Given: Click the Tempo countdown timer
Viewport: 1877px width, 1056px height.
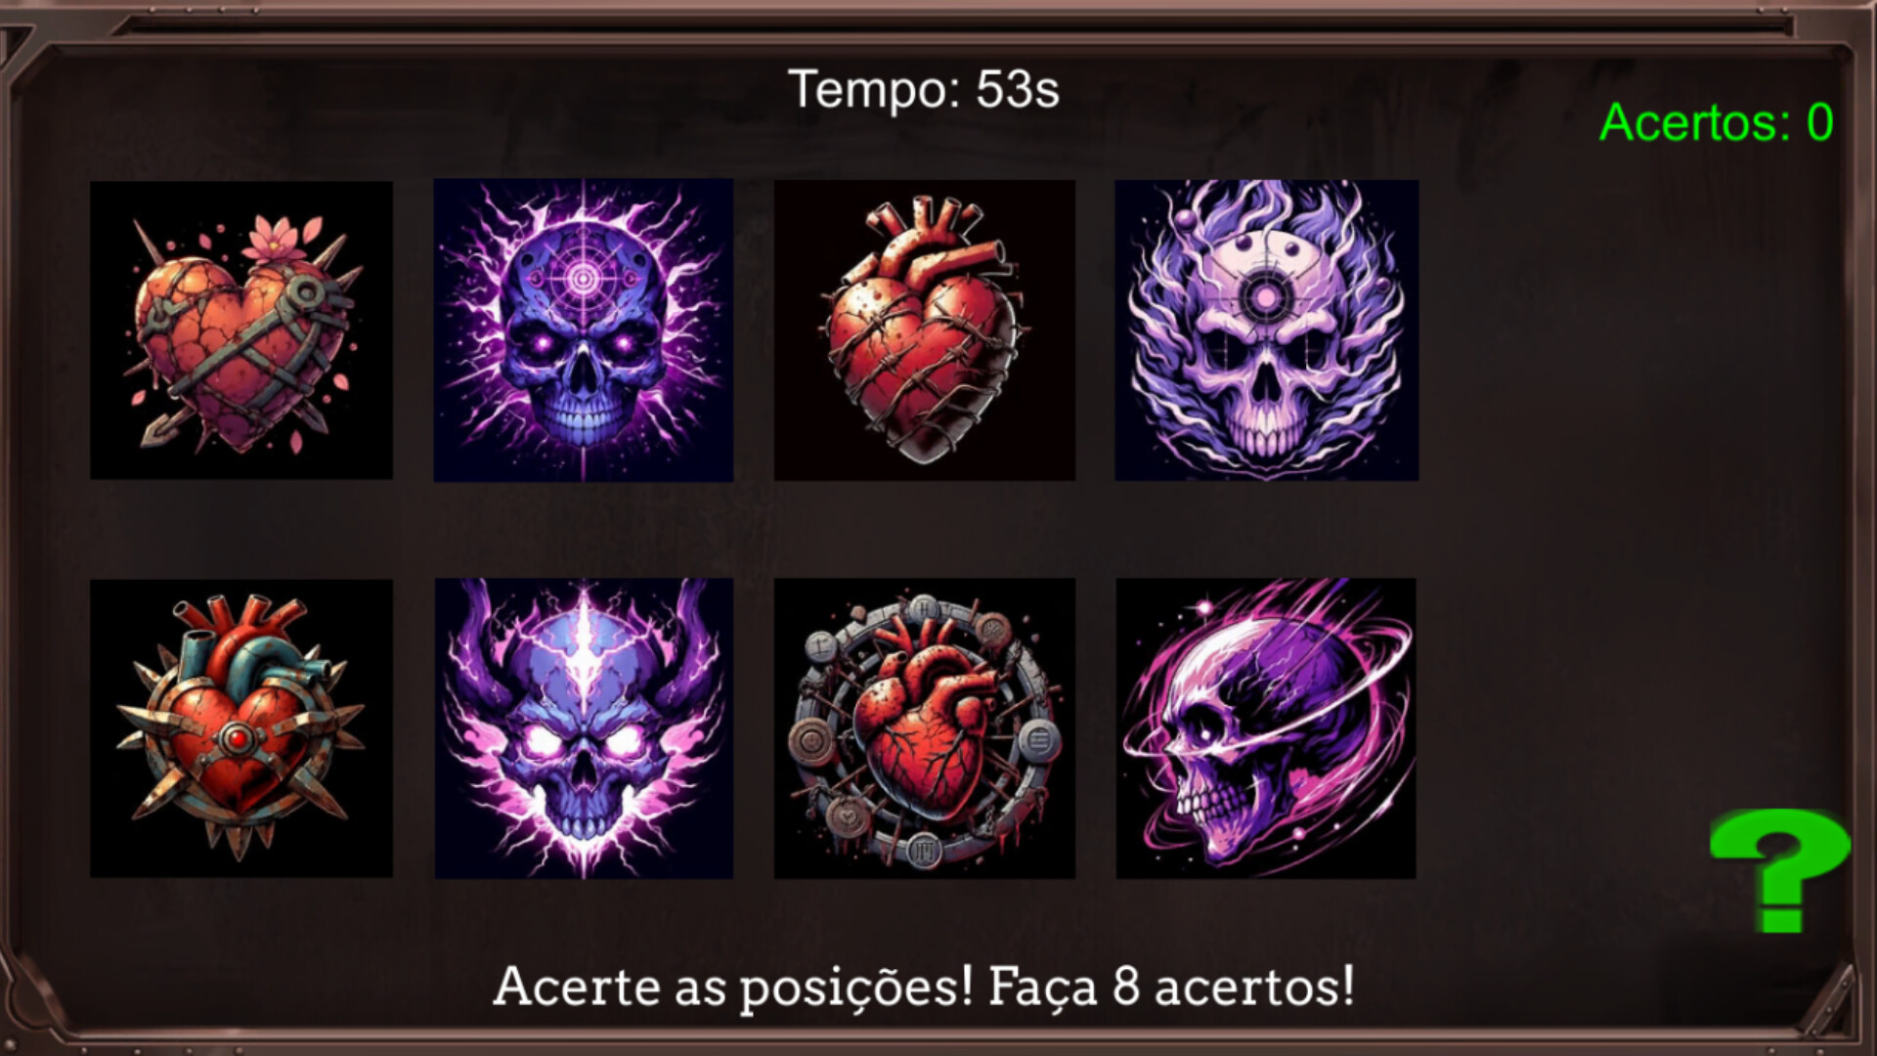Looking at the screenshot, I should [x=923, y=90].
